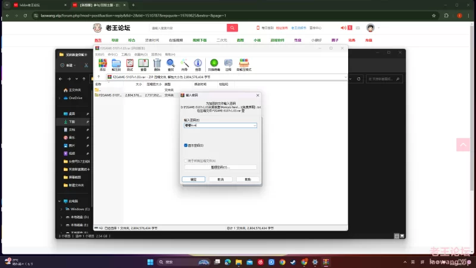476x268 pixels.
Task: Click the user avatar on the forum header
Action: click(x=370, y=27)
